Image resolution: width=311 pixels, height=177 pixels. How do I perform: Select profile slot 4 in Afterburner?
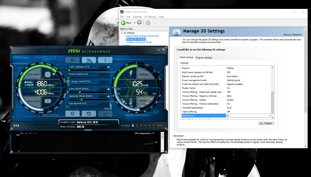click(x=149, y=125)
